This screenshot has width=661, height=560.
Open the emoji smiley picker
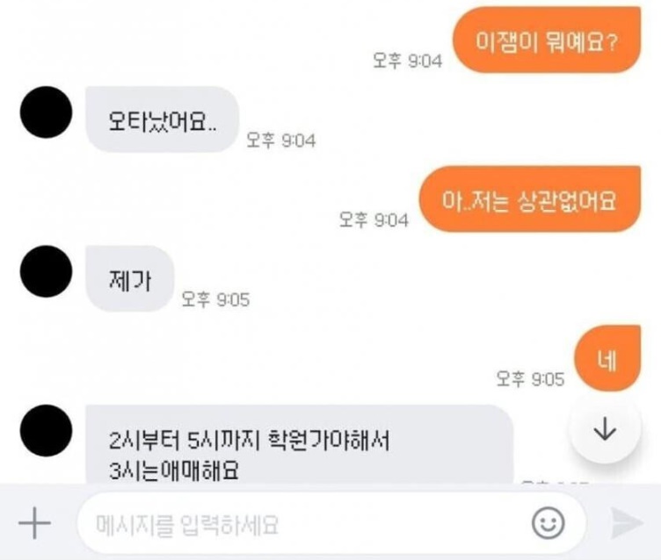(x=548, y=523)
